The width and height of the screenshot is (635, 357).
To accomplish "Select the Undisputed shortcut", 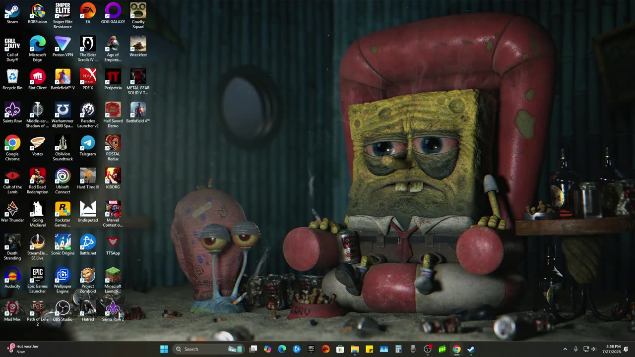I will tap(88, 212).
